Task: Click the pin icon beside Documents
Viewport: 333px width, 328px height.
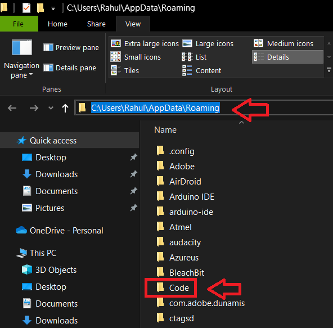Action: [x=133, y=191]
